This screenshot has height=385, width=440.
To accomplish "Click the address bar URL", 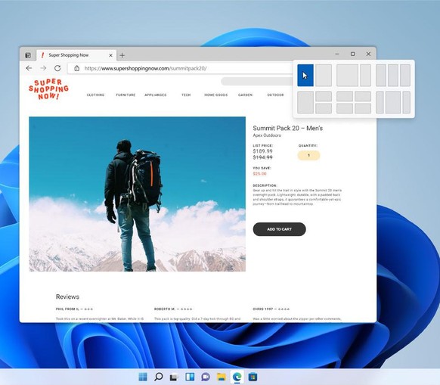I will [x=145, y=68].
